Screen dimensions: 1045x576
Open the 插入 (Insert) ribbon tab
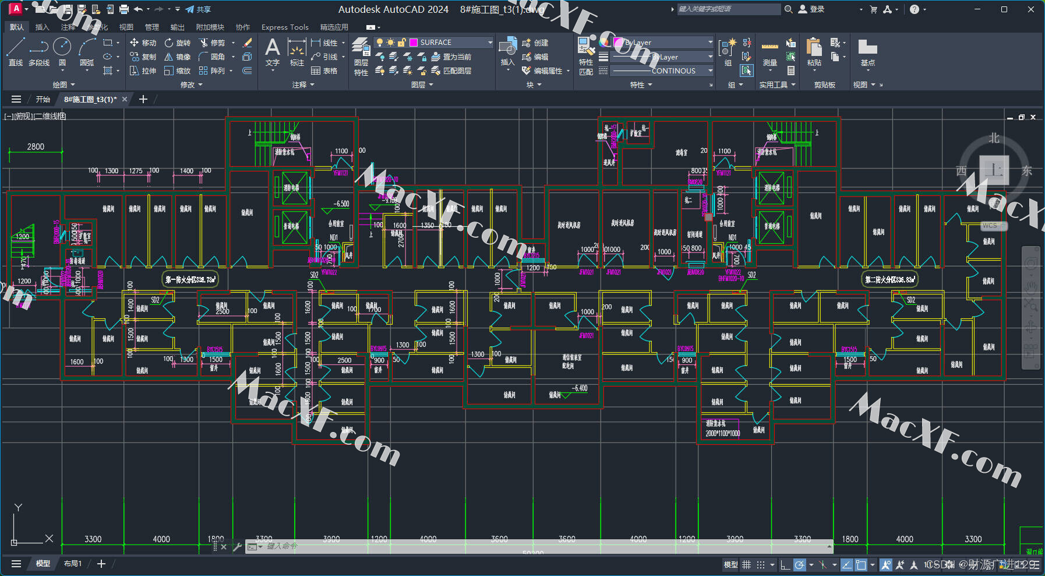click(x=42, y=27)
